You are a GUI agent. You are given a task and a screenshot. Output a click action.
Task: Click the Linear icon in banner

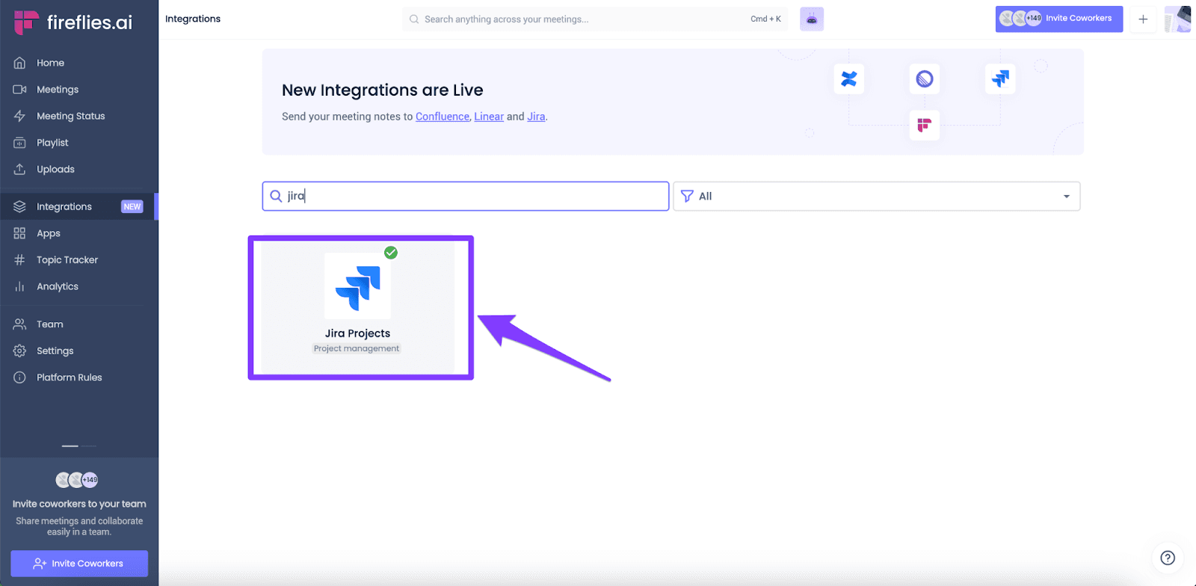(925, 78)
